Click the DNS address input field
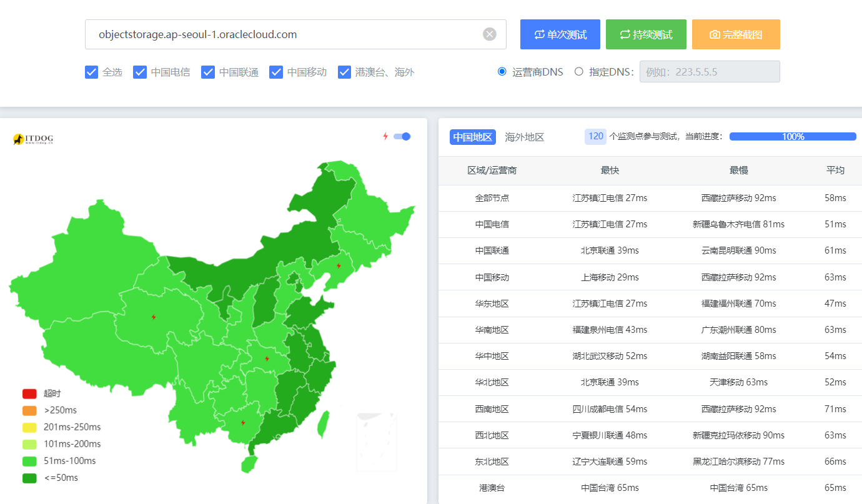Viewport: 862px width, 504px height. click(x=710, y=72)
